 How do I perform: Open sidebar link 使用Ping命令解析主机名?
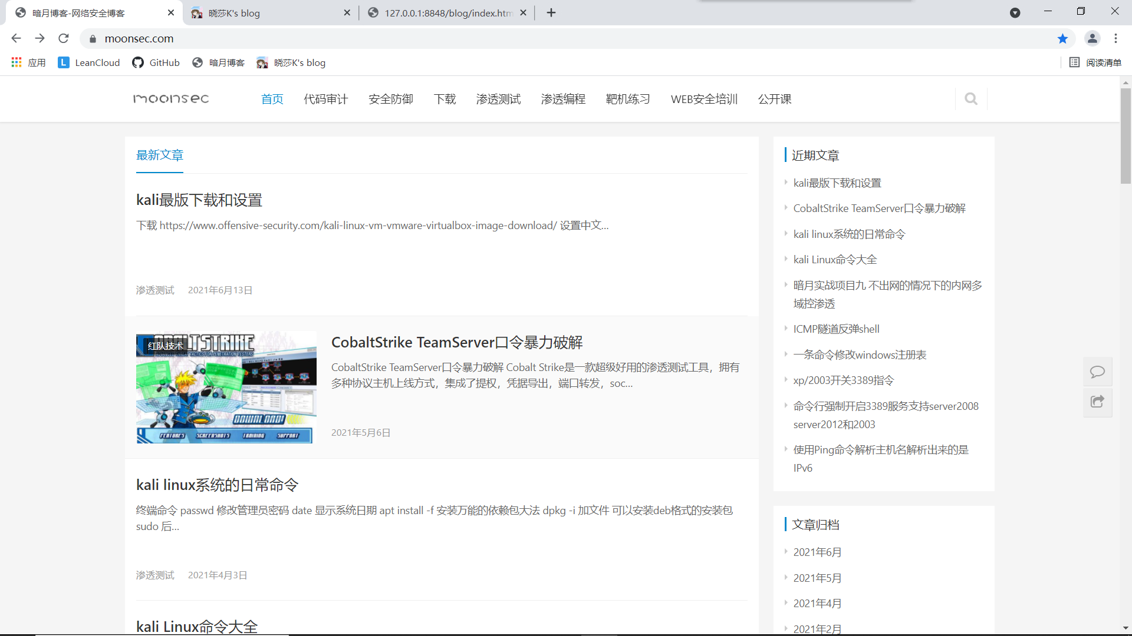click(x=881, y=459)
